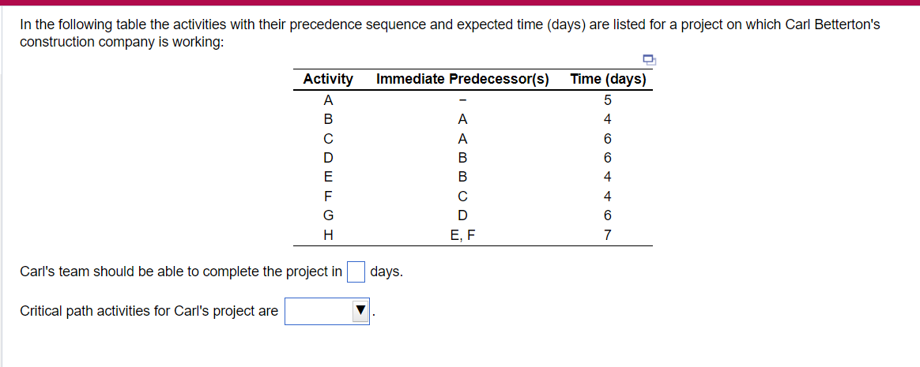Click the 'Critical path activities' label text
This screenshot has height=367, width=920.
[149, 311]
